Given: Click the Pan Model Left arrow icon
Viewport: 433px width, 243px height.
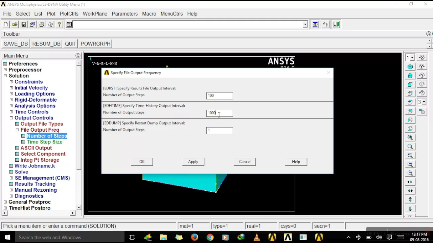Looking at the screenshot, I should pos(410,182).
